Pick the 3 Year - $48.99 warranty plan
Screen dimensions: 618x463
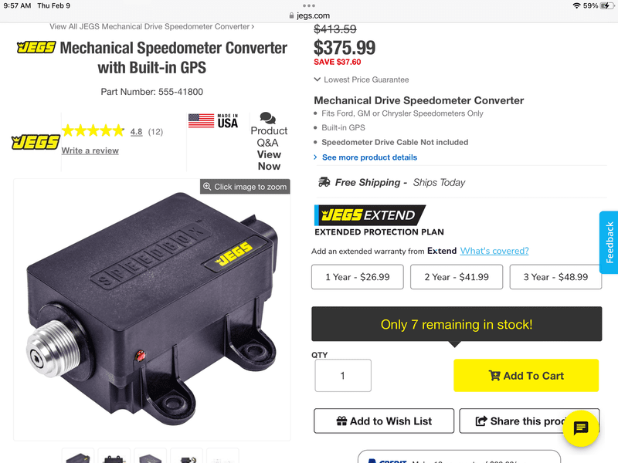(x=555, y=277)
